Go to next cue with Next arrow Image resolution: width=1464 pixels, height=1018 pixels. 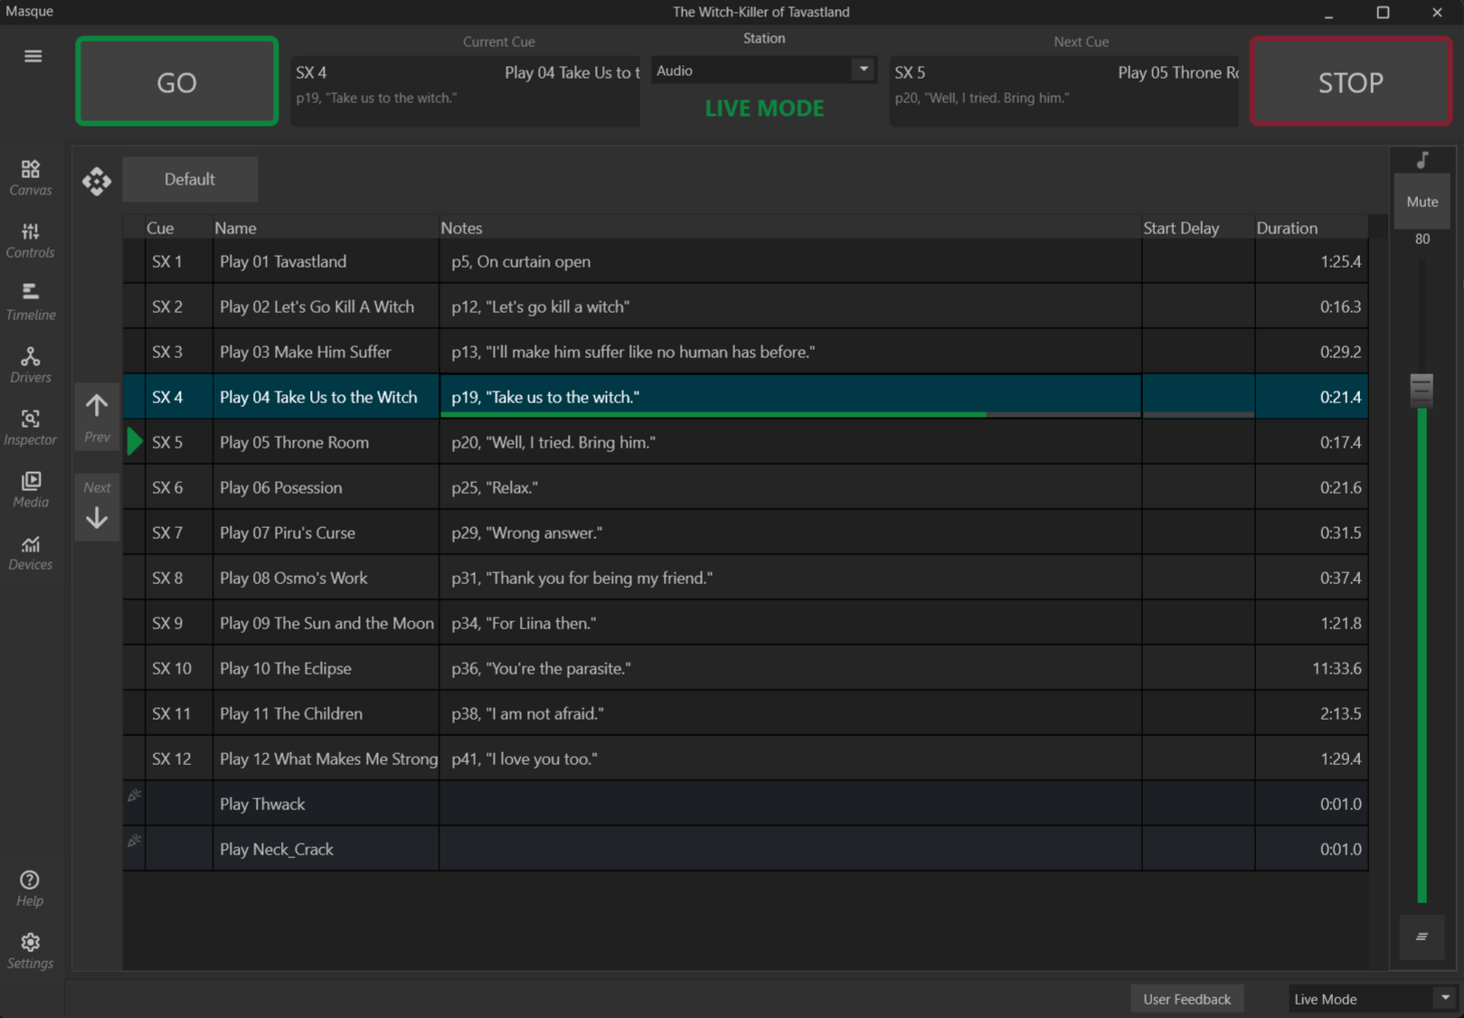pos(97,506)
